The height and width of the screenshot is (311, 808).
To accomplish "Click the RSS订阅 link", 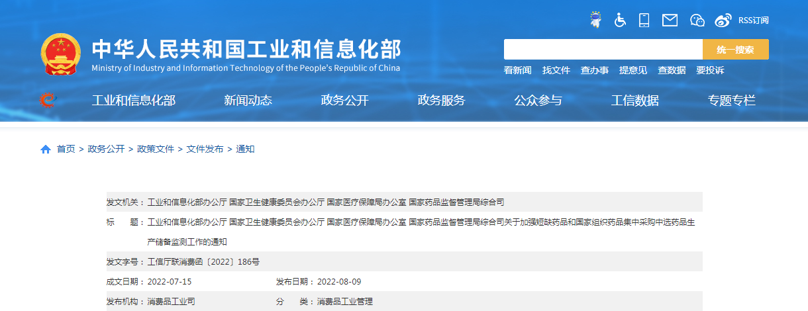I will click(754, 21).
